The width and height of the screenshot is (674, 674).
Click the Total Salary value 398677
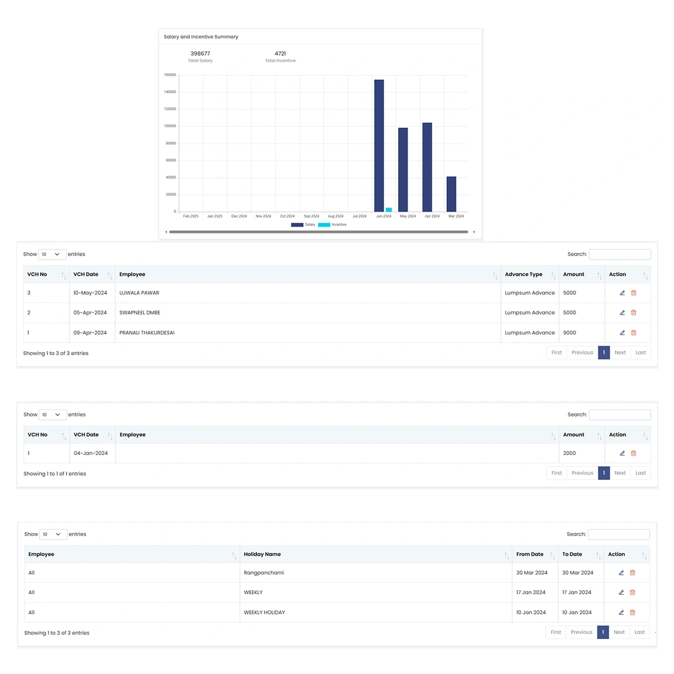coord(200,54)
